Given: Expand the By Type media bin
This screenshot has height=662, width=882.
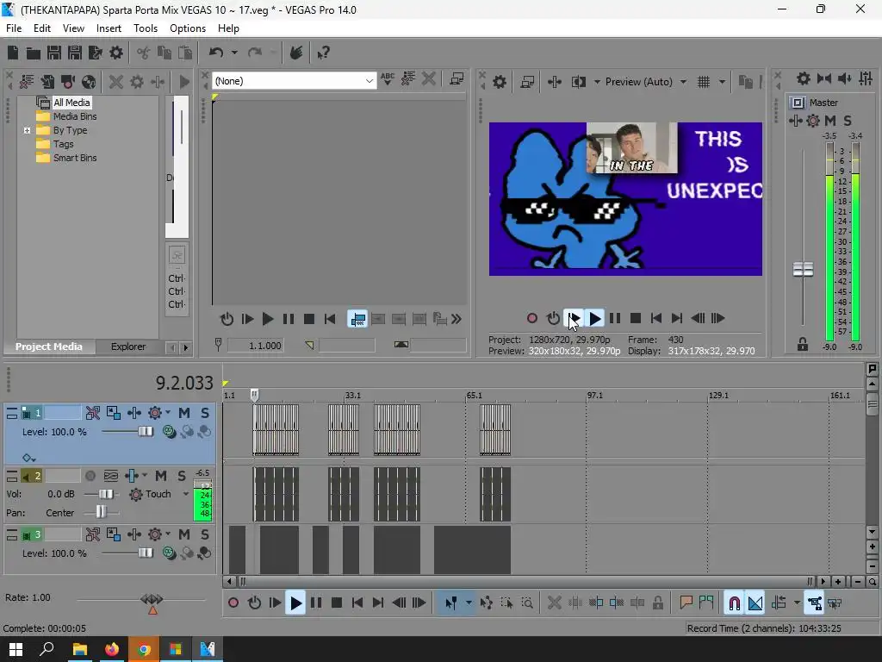Looking at the screenshot, I should [27, 130].
